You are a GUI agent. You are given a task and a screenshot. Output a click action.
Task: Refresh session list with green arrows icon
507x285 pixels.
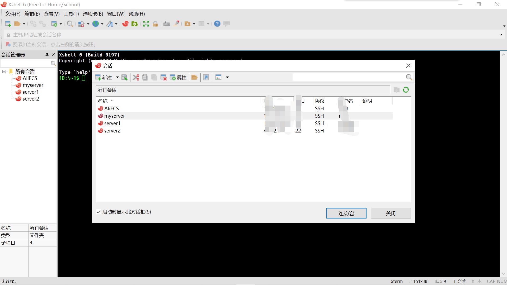pyautogui.click(x=406, y=90)
